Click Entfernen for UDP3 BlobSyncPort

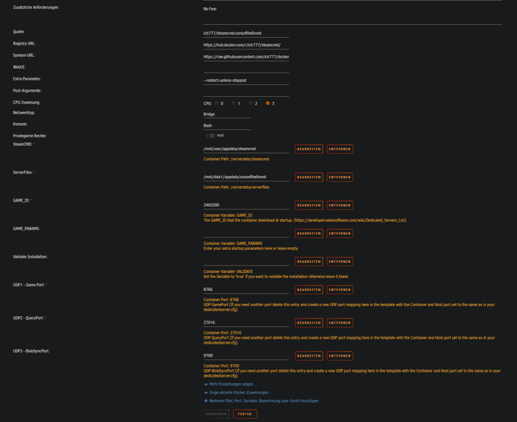pos(340,356)
